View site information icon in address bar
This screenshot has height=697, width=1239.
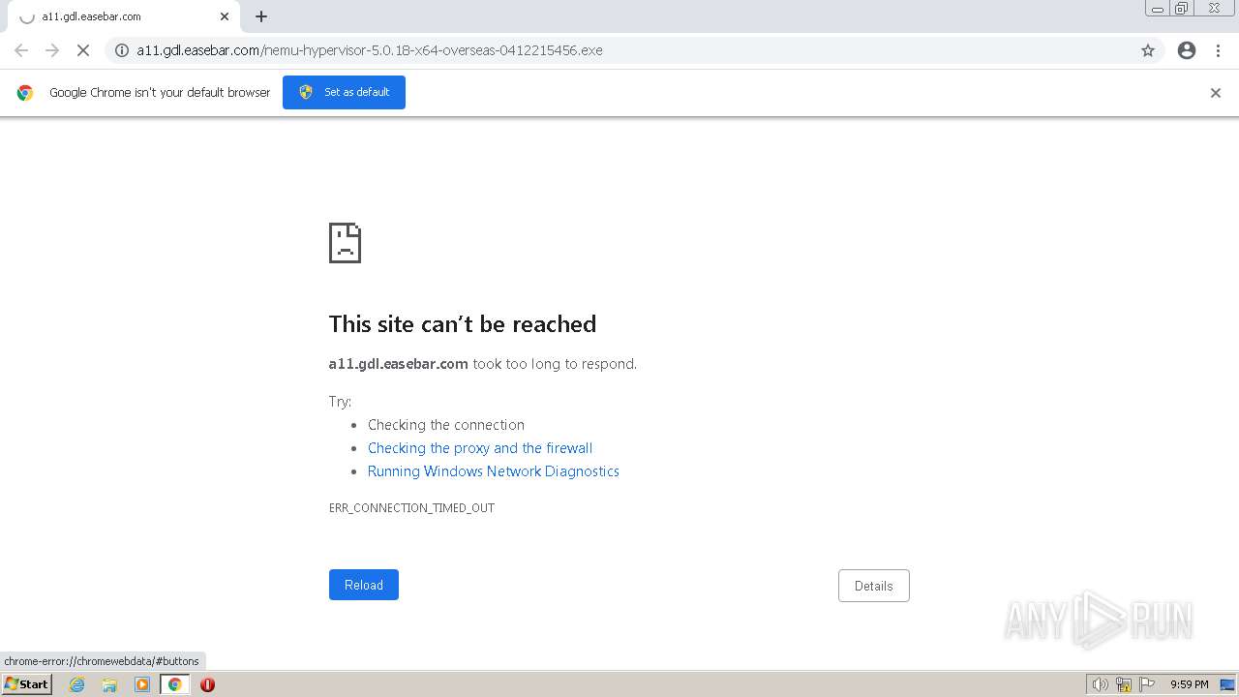(x=122, y=50)
